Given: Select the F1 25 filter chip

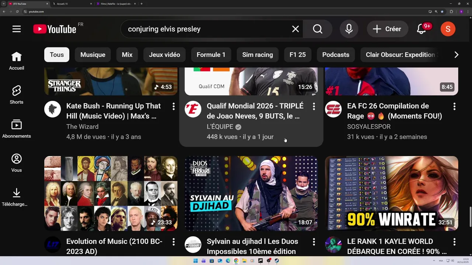Looking at the screenshot, I should pyautogui.click(x=298, y=55).
